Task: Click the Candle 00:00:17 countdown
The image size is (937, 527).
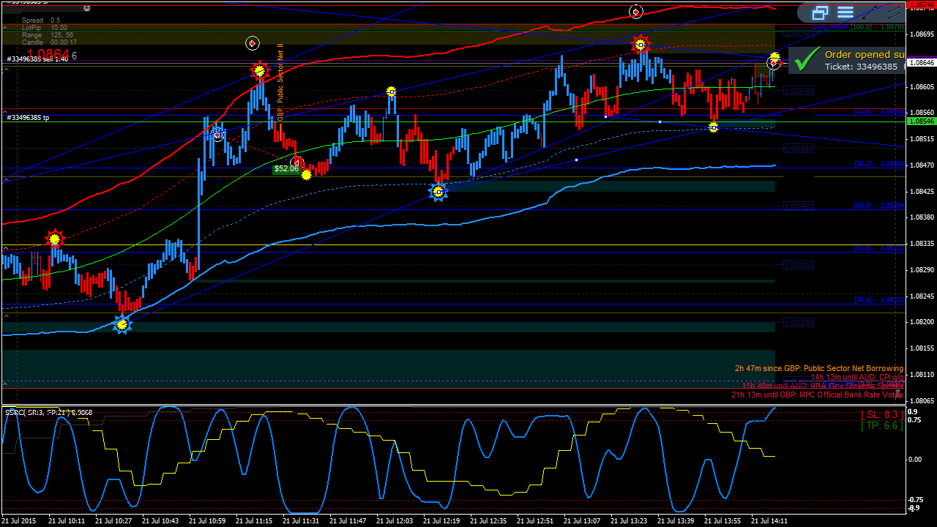Action: [x=49, y=42]
